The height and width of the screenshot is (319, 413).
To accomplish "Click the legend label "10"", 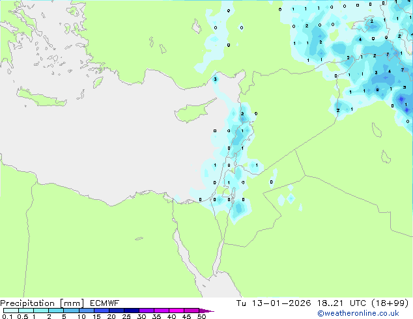I will coord(81,316).
